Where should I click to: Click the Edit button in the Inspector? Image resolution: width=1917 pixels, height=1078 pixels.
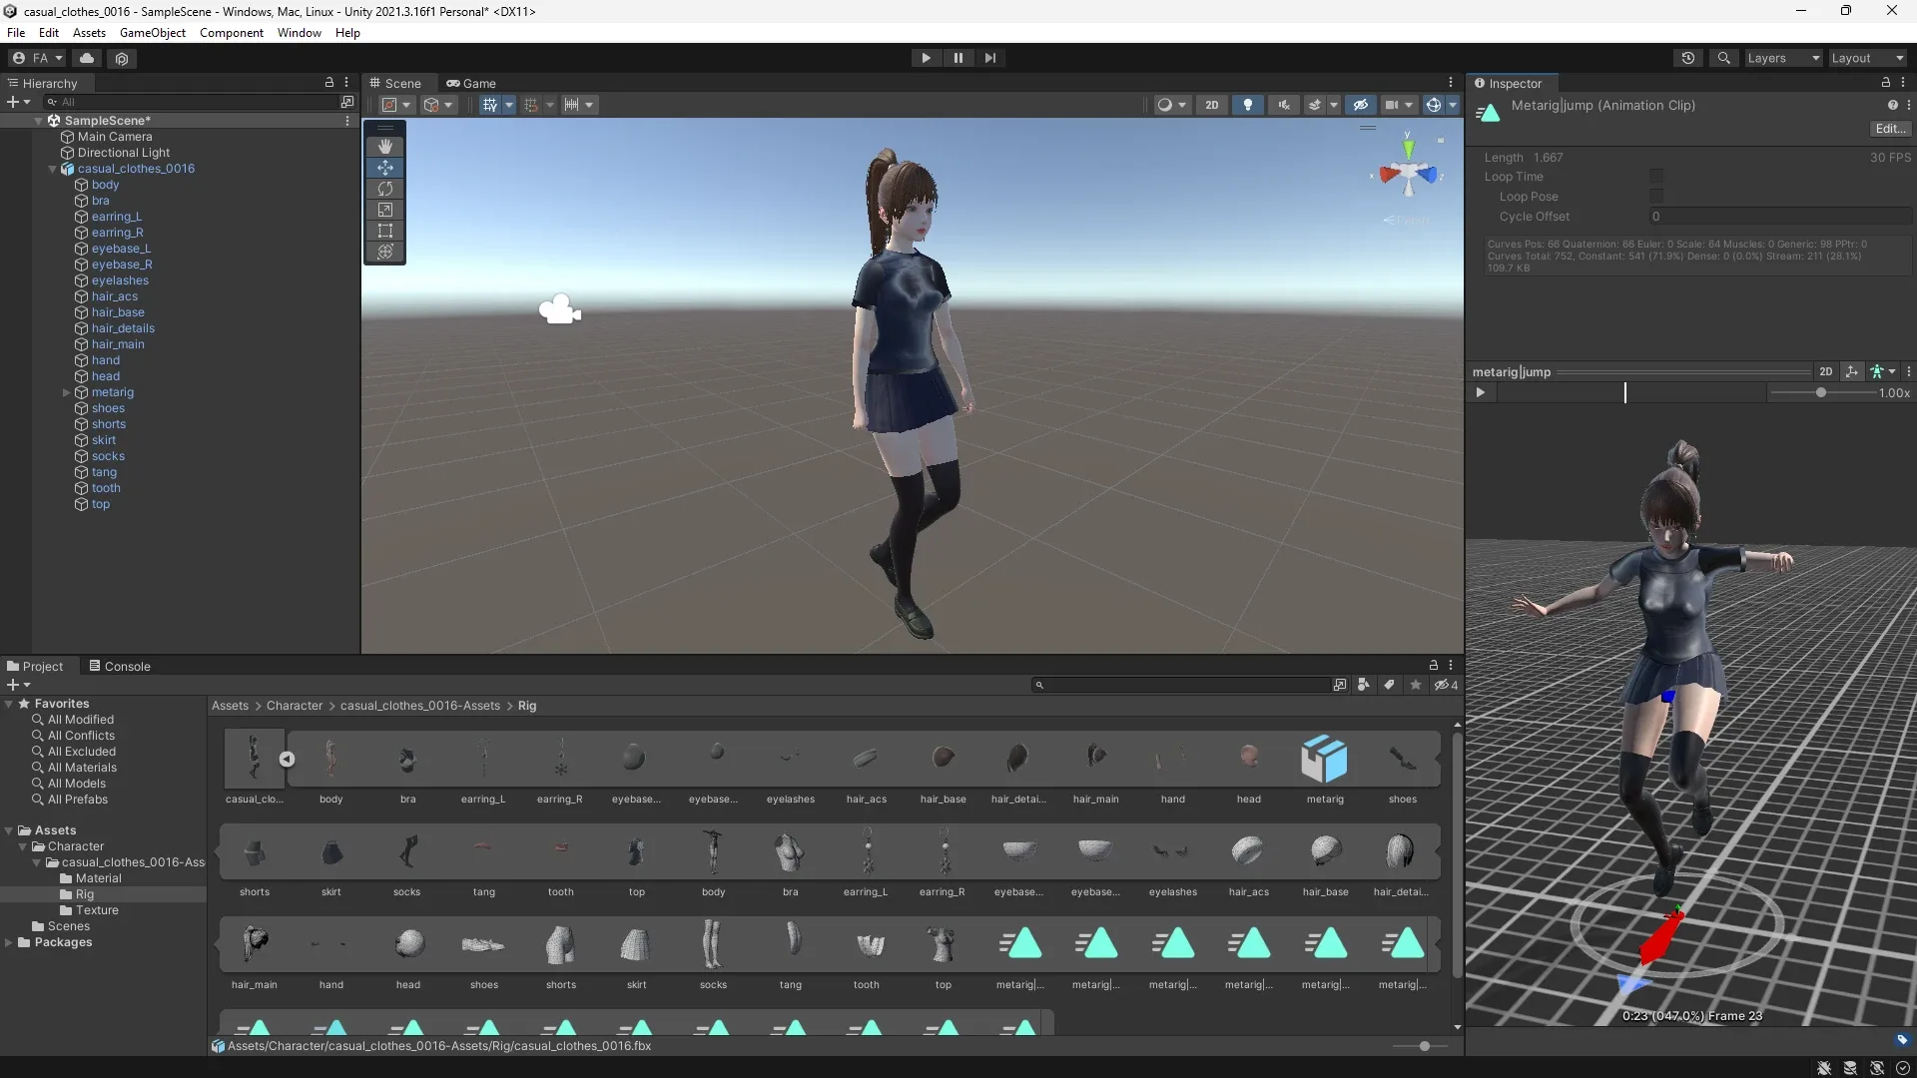click(x=1889, y=128)
